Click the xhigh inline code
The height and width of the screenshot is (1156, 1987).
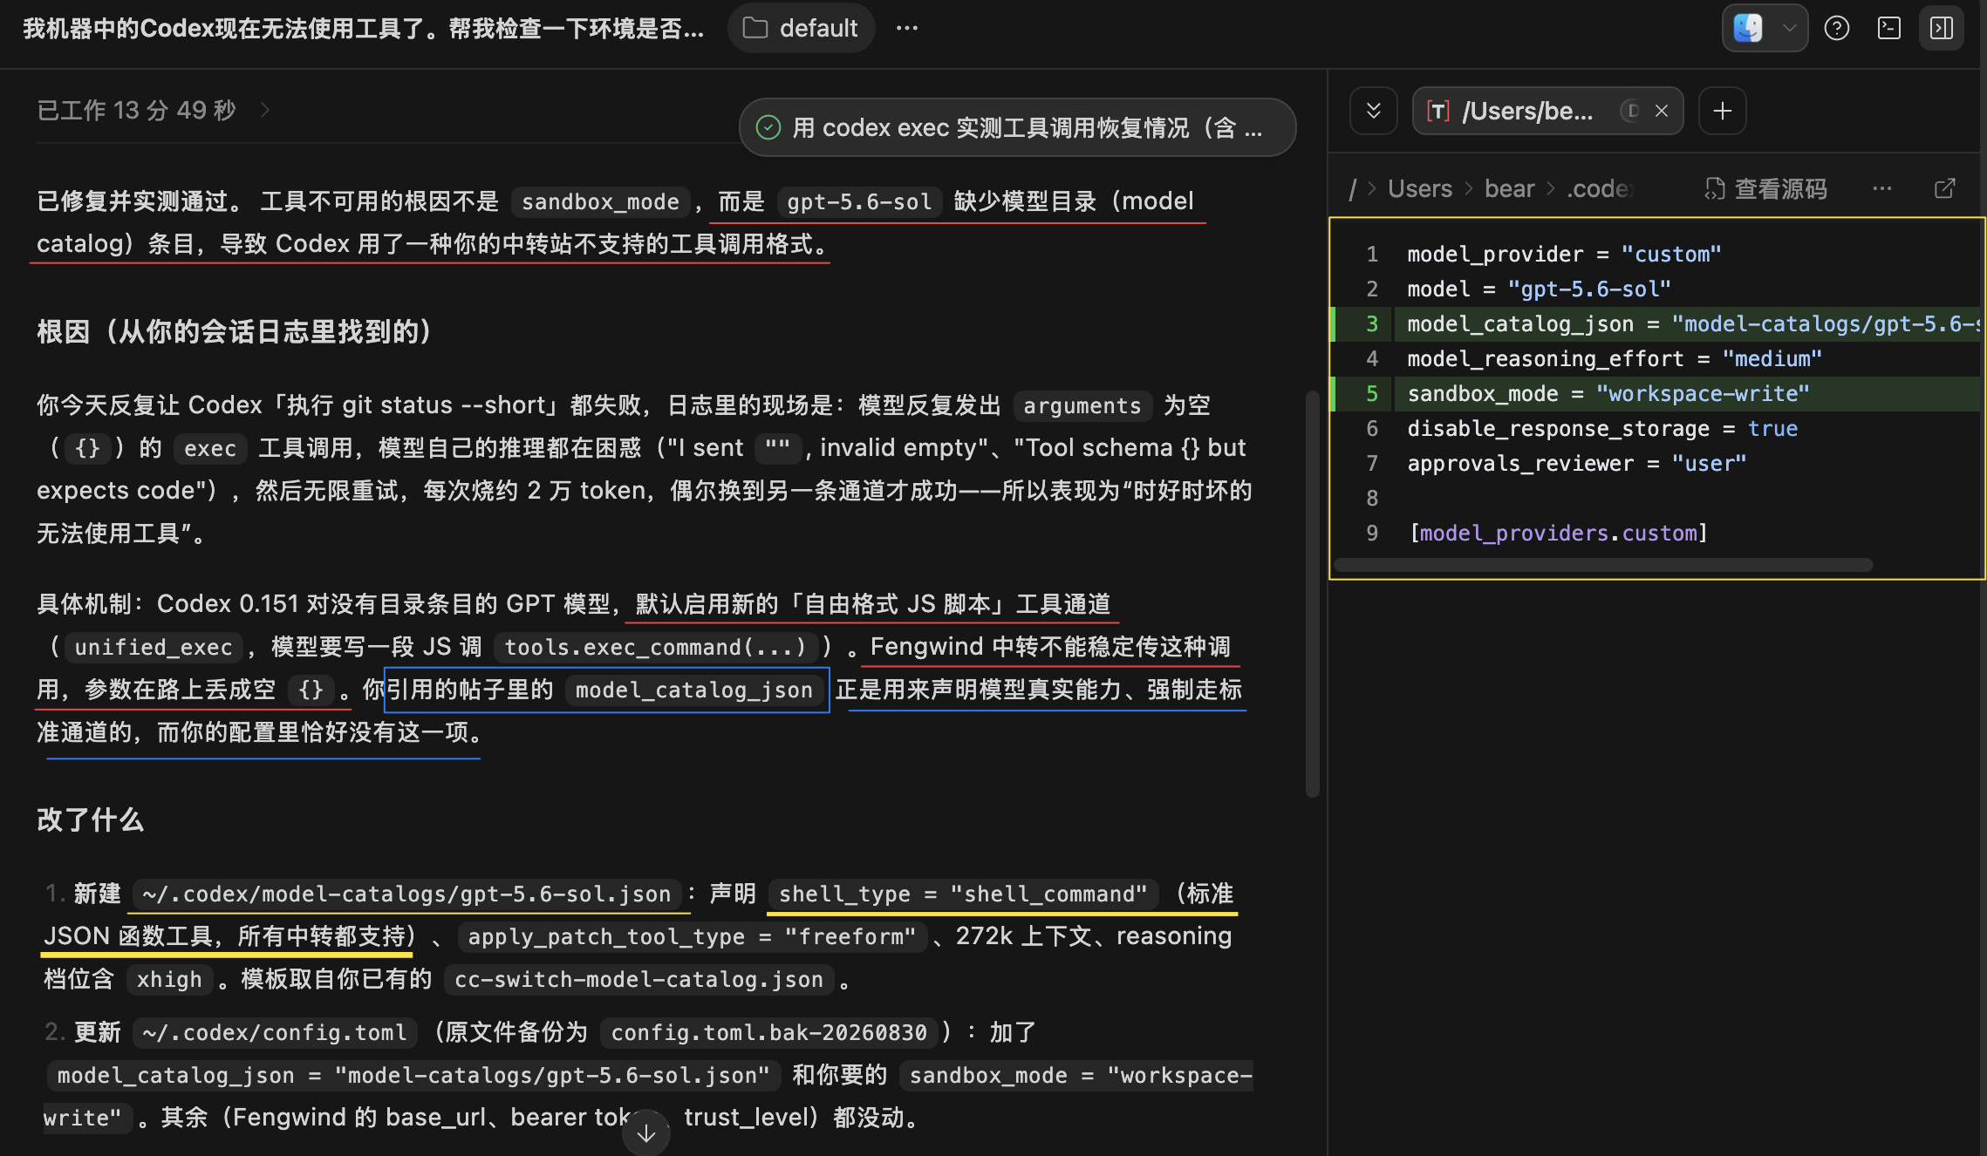pyautogui.click(x=169, y=979)
